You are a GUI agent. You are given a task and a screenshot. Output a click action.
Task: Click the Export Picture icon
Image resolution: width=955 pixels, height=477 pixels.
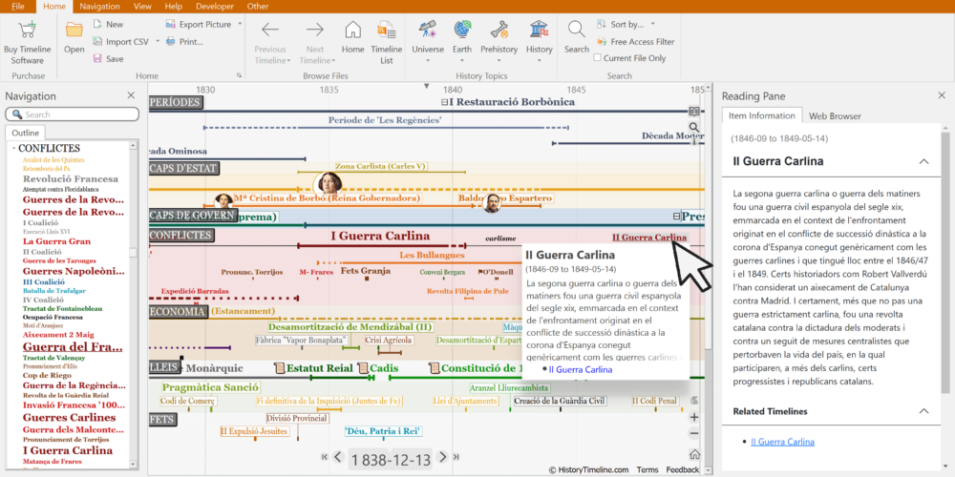pyautogui.click(x=171, y=25)
